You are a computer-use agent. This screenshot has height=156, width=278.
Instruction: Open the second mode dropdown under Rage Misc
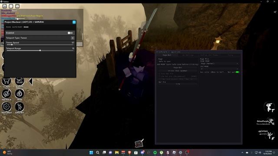coord(219,69)
